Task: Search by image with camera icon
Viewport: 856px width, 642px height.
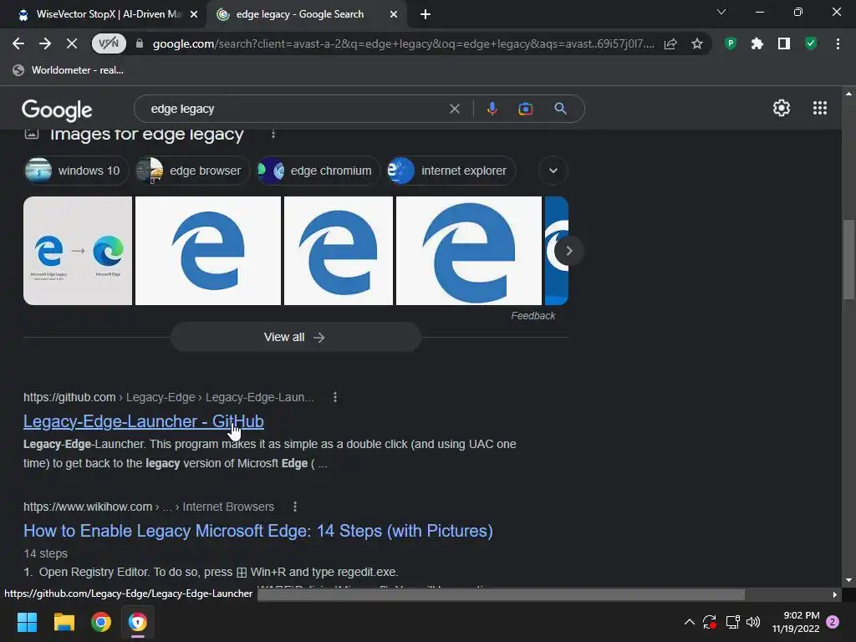Action: click(525, 109)
